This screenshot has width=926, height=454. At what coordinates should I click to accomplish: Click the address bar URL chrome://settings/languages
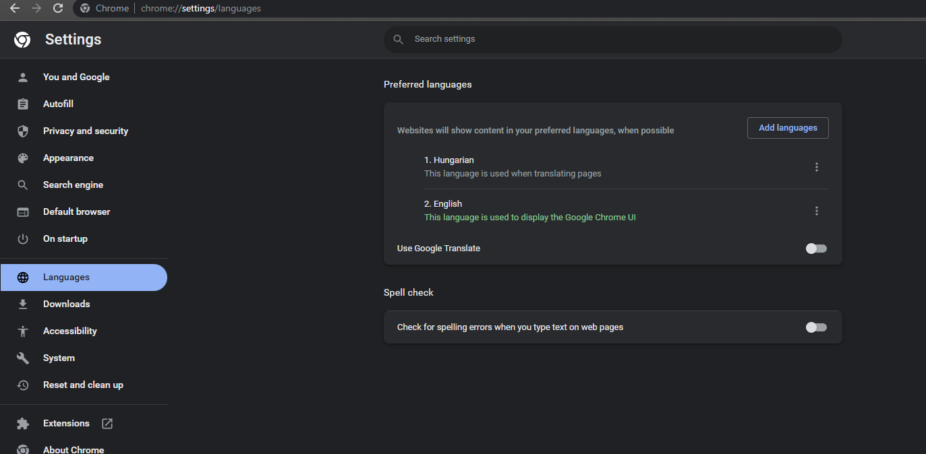pos(201,9)
